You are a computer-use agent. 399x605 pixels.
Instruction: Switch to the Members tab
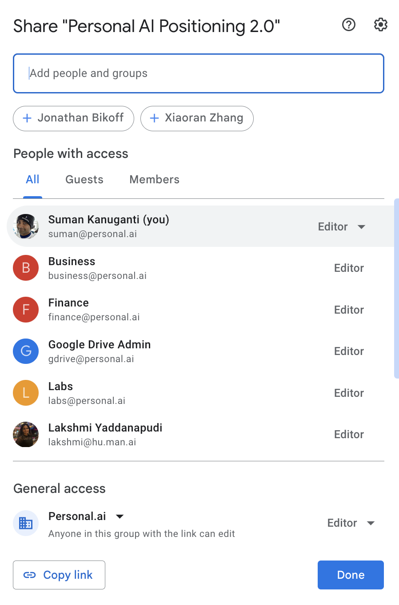155,180
